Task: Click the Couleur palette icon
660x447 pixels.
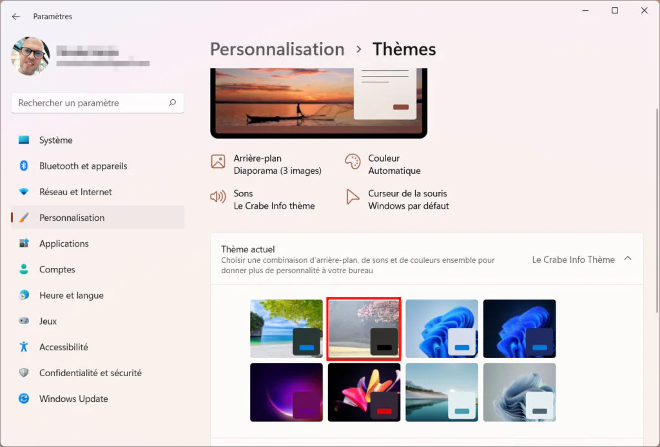Action: pos(353,162)
